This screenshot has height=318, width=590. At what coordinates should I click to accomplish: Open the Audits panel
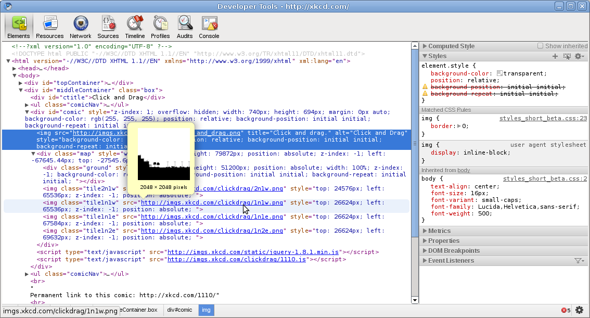[x=184, y=27]
